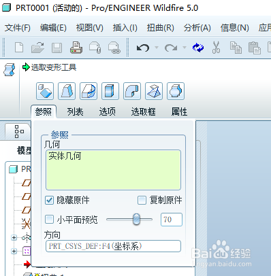
Task: Click the Warp feature icon beside prompt
Action: [10, 70]
